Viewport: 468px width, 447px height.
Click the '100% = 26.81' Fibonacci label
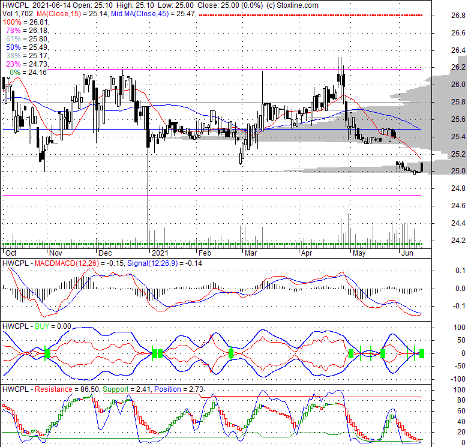pyautogui.click(x=26, y=22)
